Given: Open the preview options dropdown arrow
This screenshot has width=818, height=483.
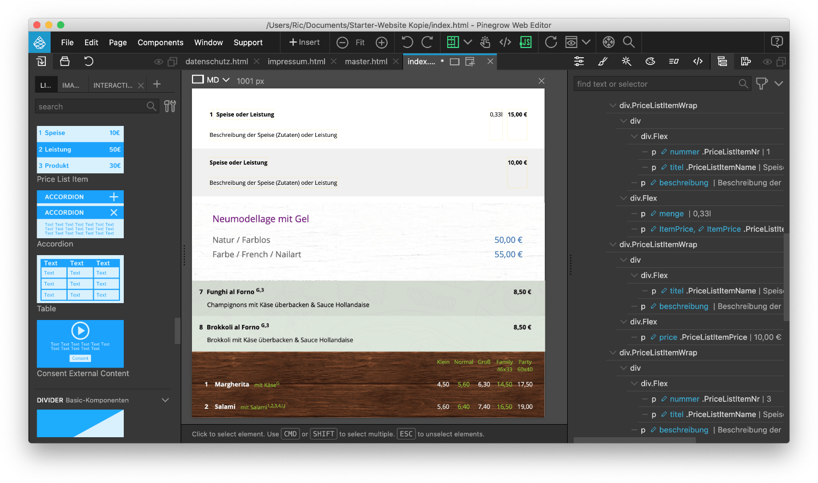Looking at the screenshot, I should pos(586,42).
